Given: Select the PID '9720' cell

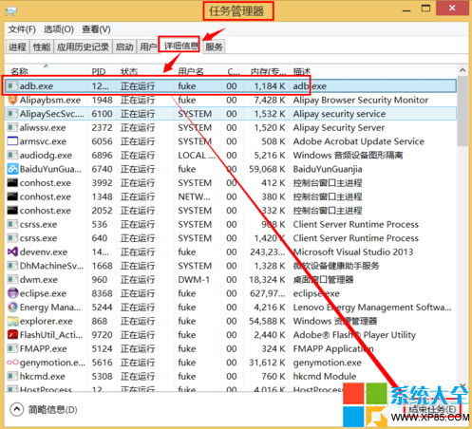Looking at the screenshot, I should tap(102, 335).
